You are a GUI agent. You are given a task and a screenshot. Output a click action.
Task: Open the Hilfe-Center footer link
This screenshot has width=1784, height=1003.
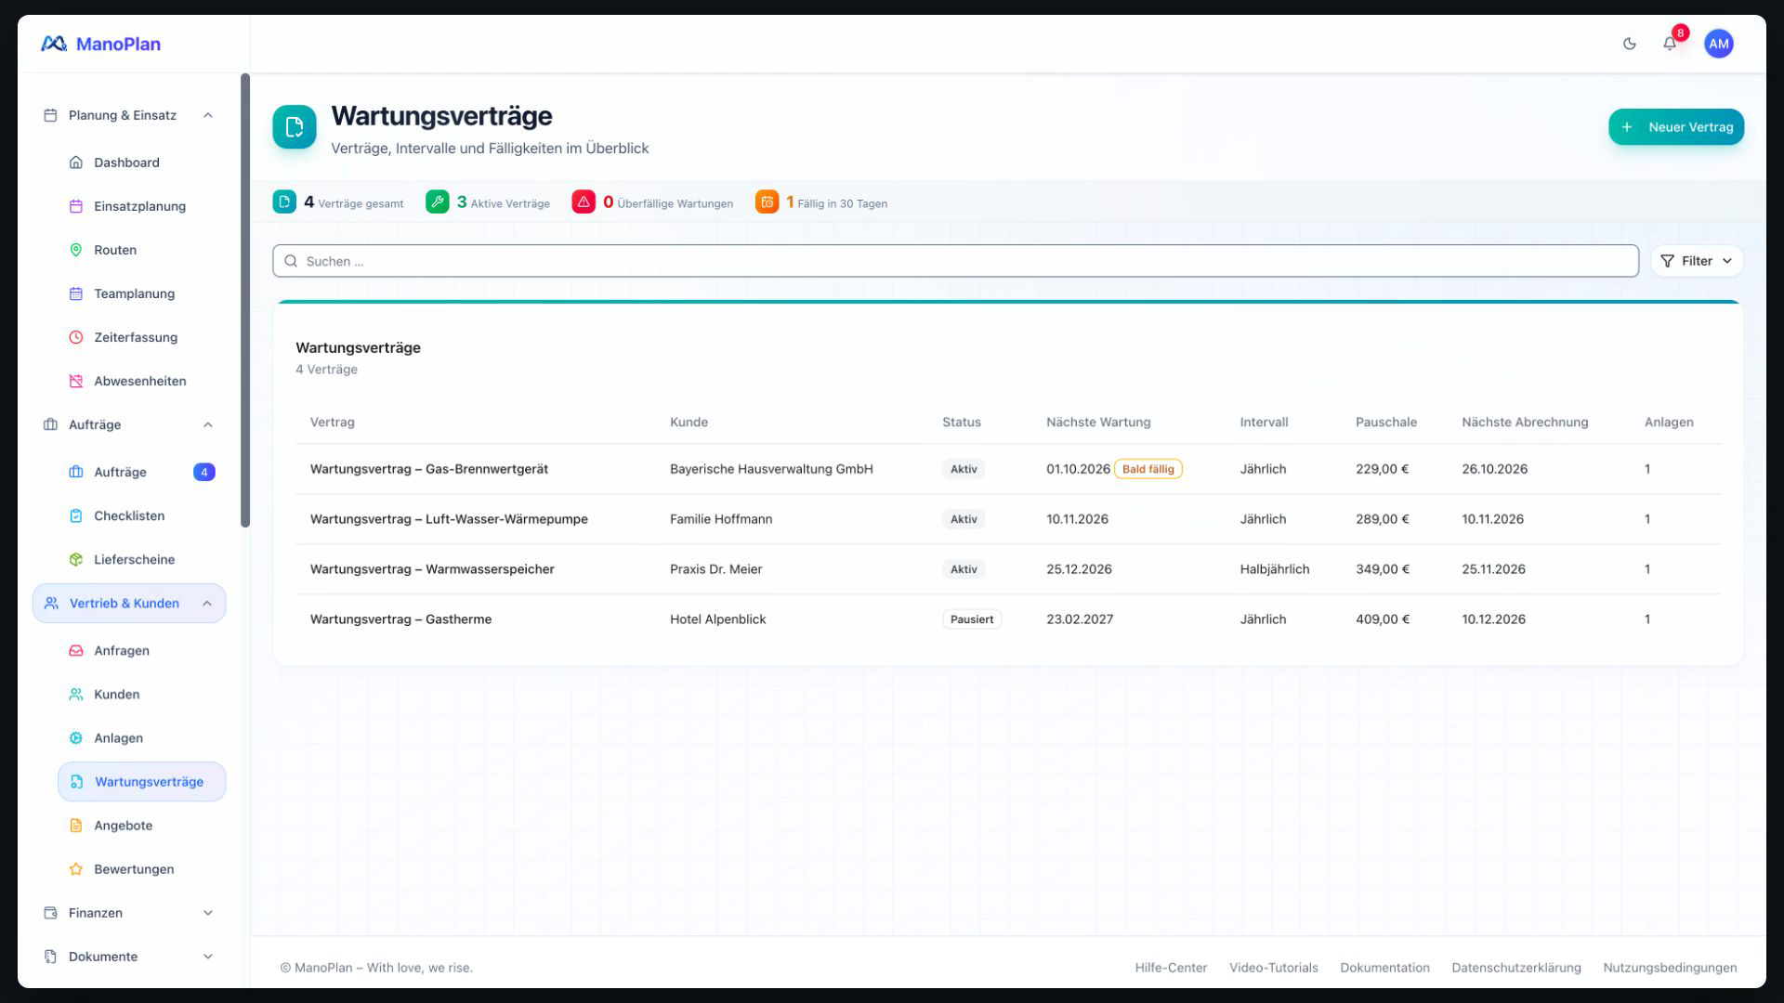[x=1171, y=967]
